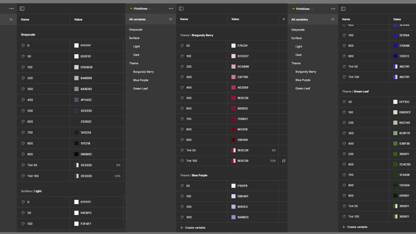Image resolution: width=416 pixels, height=234 pixels.
Task: Toggle sidebar icon above Green Leaf table
Action: pyautogui.click(x=343, y=9)
